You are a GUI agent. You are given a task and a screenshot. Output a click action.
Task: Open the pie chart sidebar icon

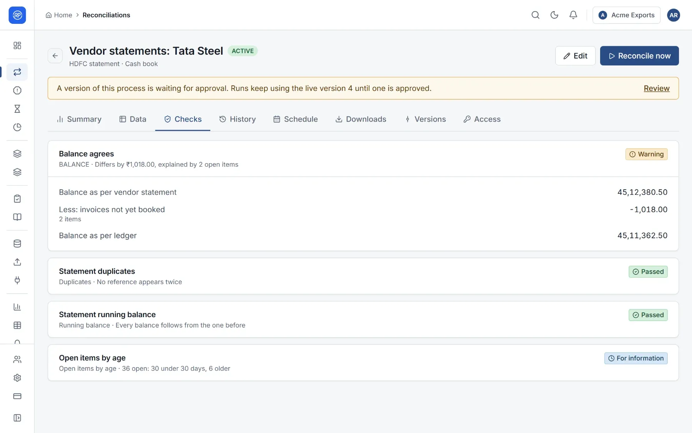17,127
